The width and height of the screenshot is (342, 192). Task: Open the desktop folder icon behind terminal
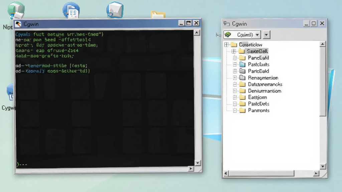[x=158, y=14]
